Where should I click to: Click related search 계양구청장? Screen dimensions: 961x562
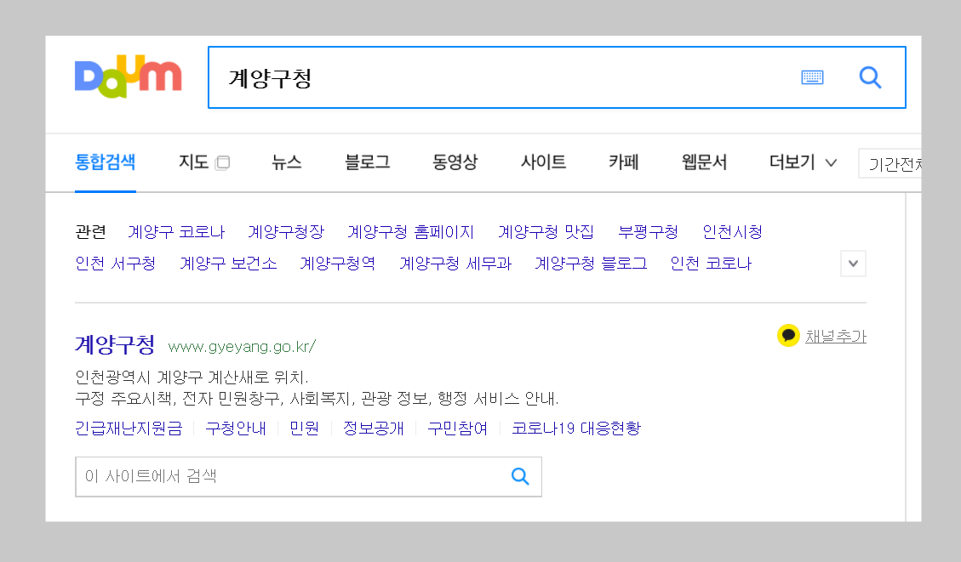click(286, 232)
